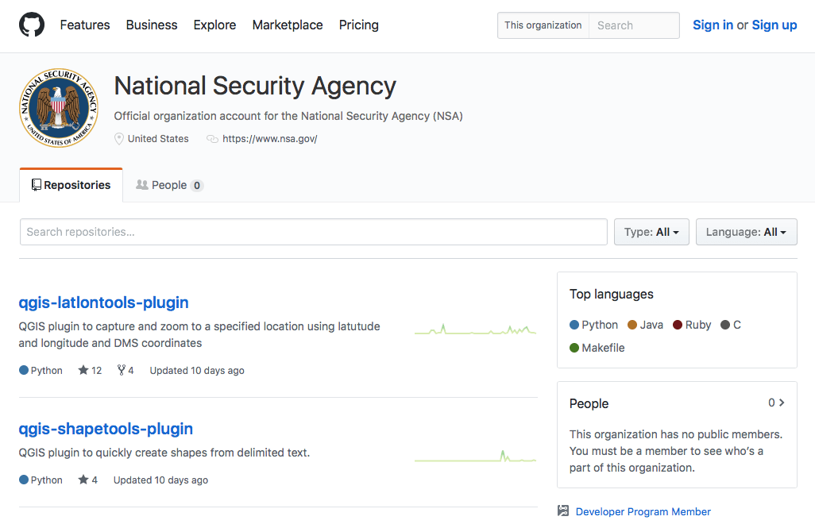Click the Sign up link

coord(774,25)
